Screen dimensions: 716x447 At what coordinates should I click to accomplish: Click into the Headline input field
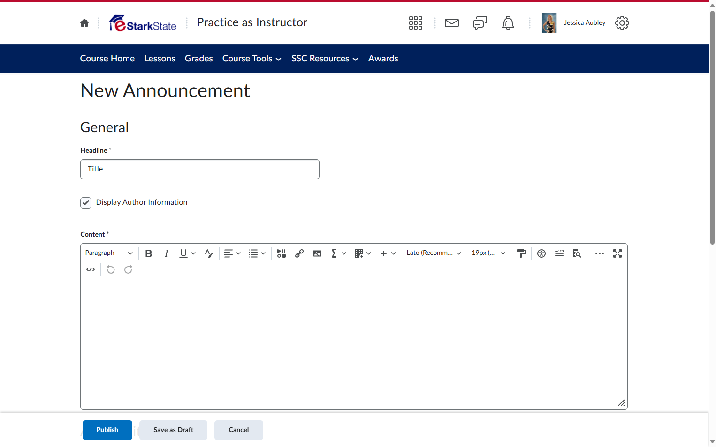pos(200,169)
